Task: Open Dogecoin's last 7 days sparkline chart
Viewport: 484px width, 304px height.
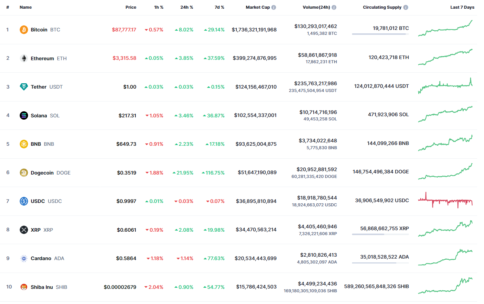Action: (x=445, y=171)
